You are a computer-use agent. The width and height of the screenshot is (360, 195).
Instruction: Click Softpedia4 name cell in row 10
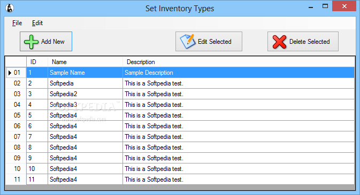[x=85, y=169]
